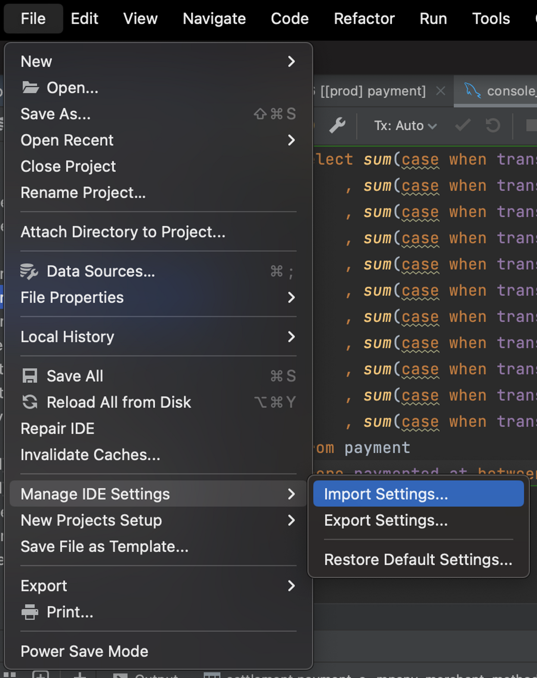Click the wrench settings icon in toolbar
The height and width of the screenshot is (678, 537).
coord(337,125)
